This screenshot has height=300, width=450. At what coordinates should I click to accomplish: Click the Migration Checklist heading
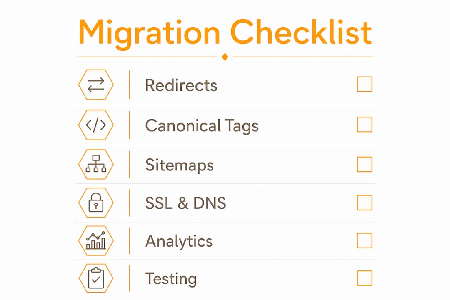(x=225, y=33)
